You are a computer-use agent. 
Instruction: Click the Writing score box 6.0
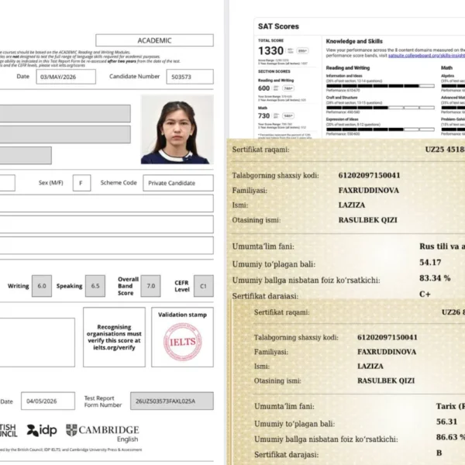pyautogui.click(x=42, y=286)
